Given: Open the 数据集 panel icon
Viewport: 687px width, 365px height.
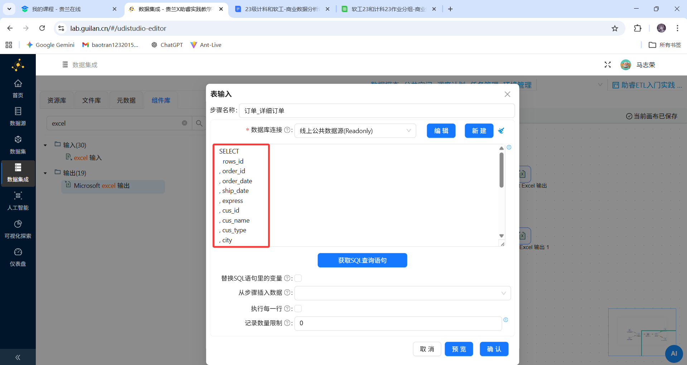Looking at the screenshot, I should (x=18, y=144).
